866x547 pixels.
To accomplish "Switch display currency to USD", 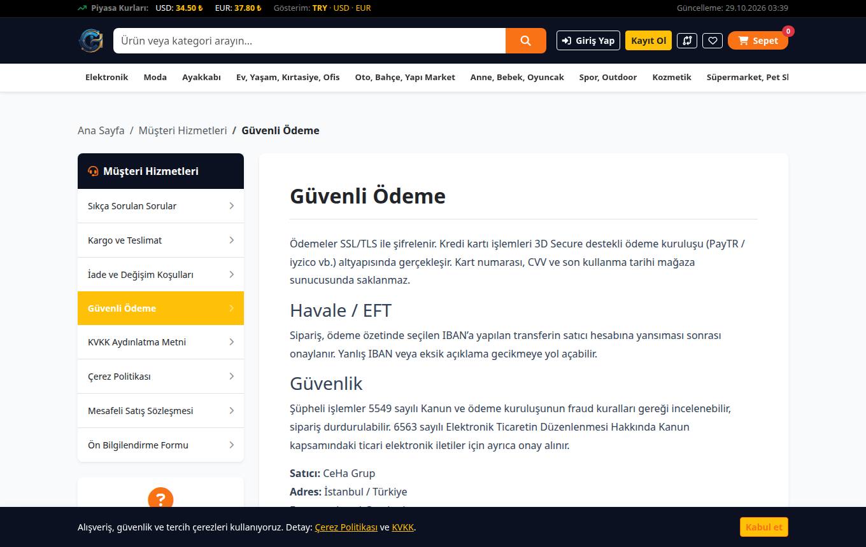I will click(x=341, y=8).
